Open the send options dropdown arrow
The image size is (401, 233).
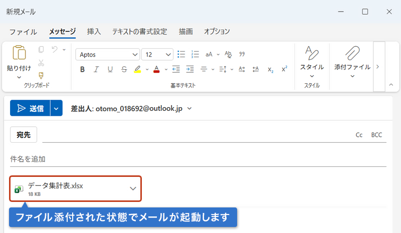tap(56, 108)
